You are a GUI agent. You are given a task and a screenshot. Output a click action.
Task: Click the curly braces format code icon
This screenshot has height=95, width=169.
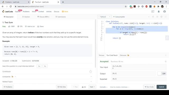click(153, 17)
